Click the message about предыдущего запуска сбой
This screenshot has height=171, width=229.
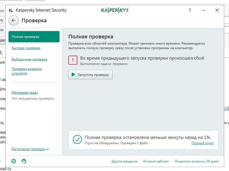click(x=142, y=58)
